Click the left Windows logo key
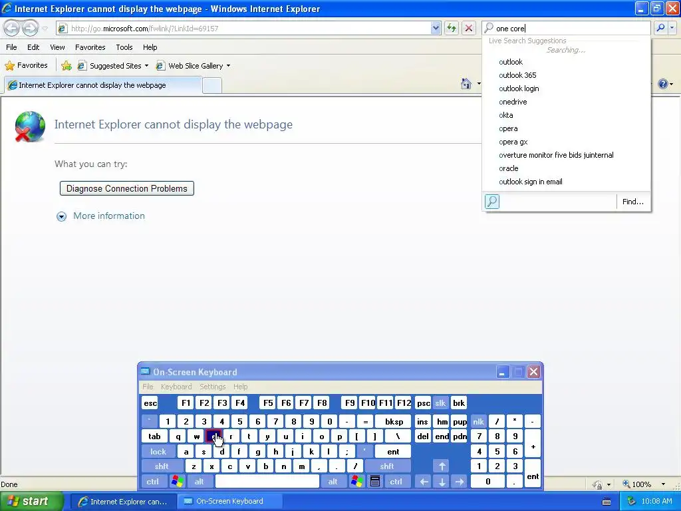The height and width of the screenshot is (511, 681). pos(177,482)
